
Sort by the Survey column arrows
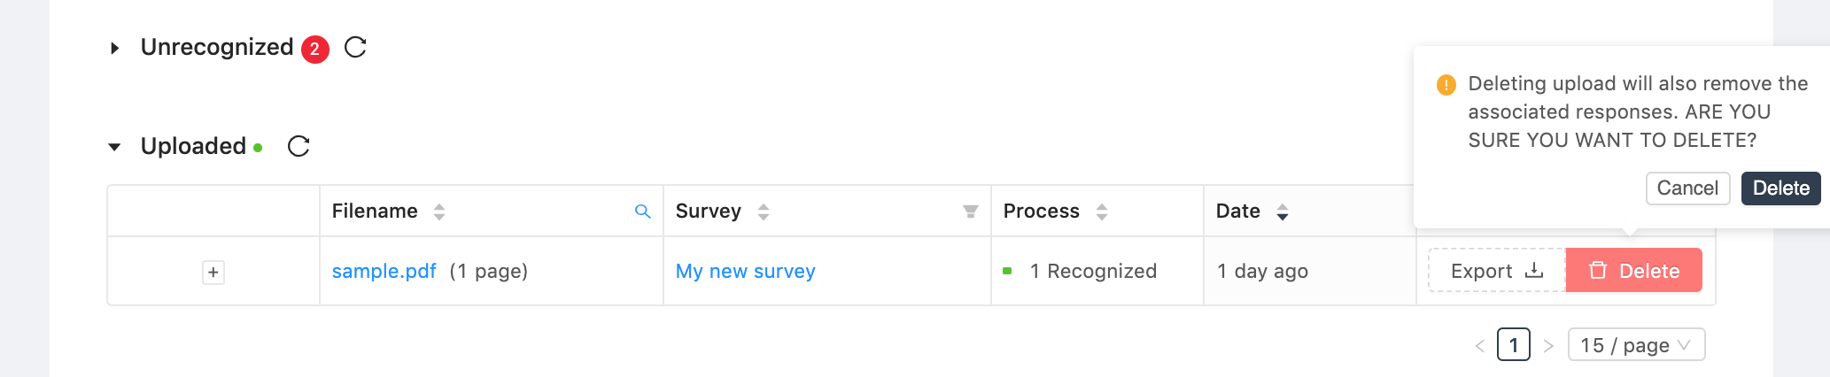764,212
